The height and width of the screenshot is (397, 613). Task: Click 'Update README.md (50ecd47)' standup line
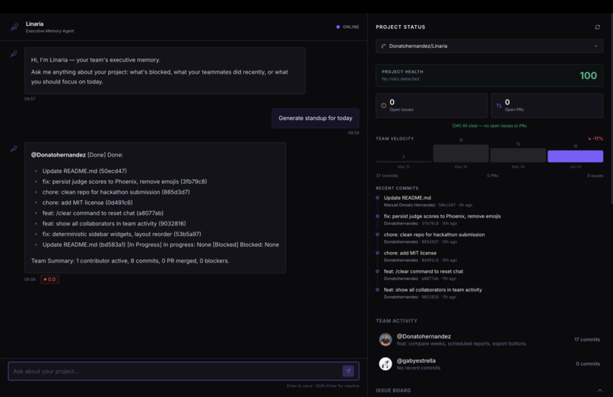(x=84, y=171)
